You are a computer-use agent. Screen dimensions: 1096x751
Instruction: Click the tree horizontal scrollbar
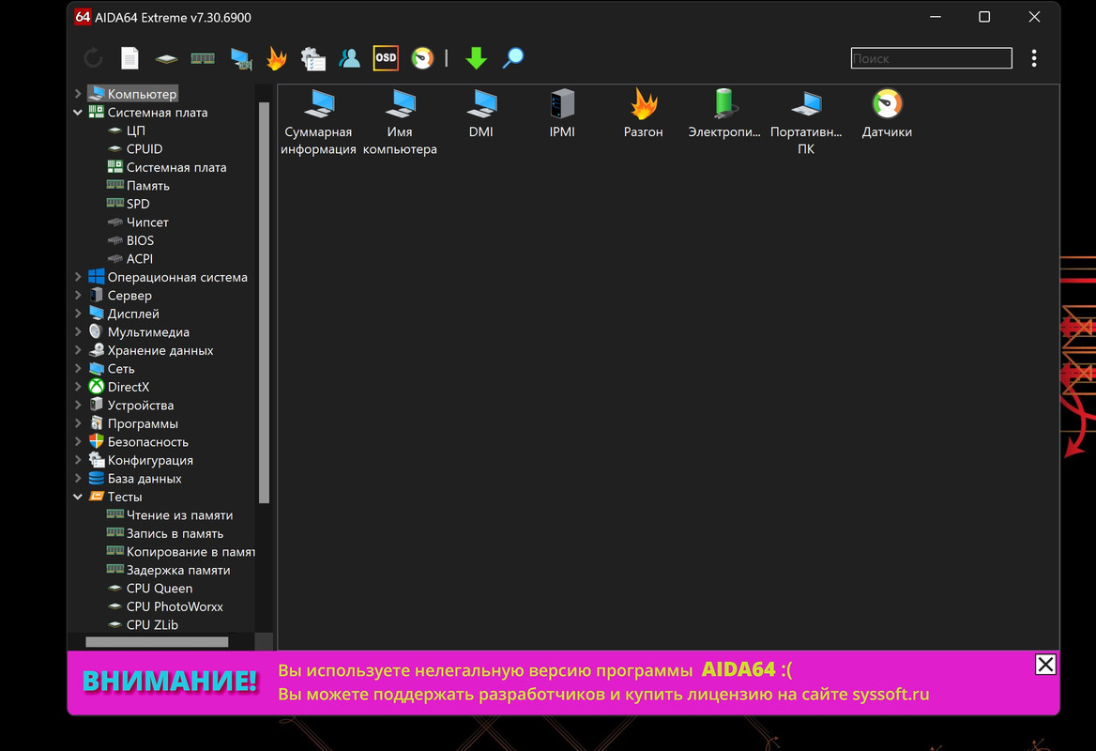click(x=157, y=642)
